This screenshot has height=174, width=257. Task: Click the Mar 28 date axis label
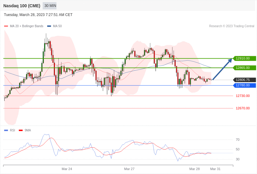[194, 169]
